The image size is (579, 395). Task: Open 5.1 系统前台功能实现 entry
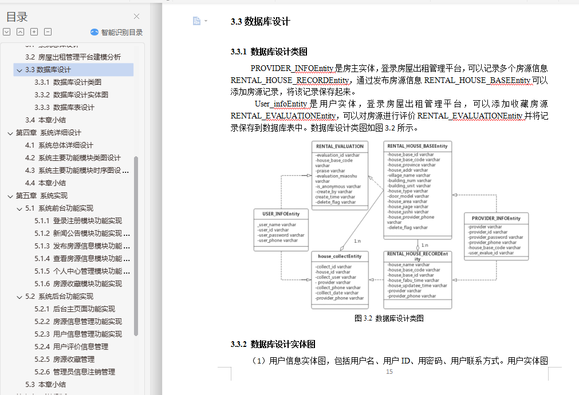(x=59, y=208)
